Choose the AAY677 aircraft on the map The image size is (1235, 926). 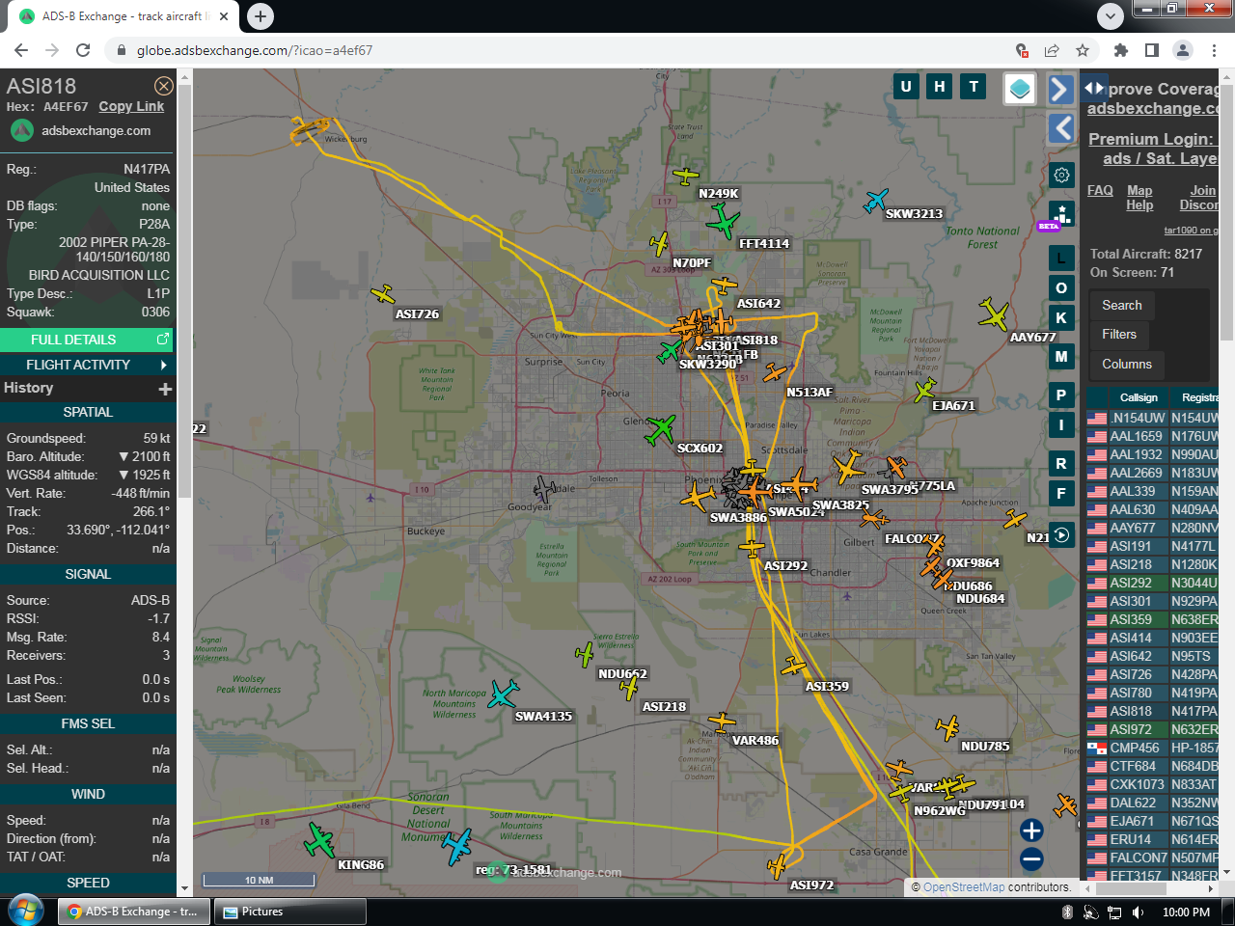[x=993, y=314]
